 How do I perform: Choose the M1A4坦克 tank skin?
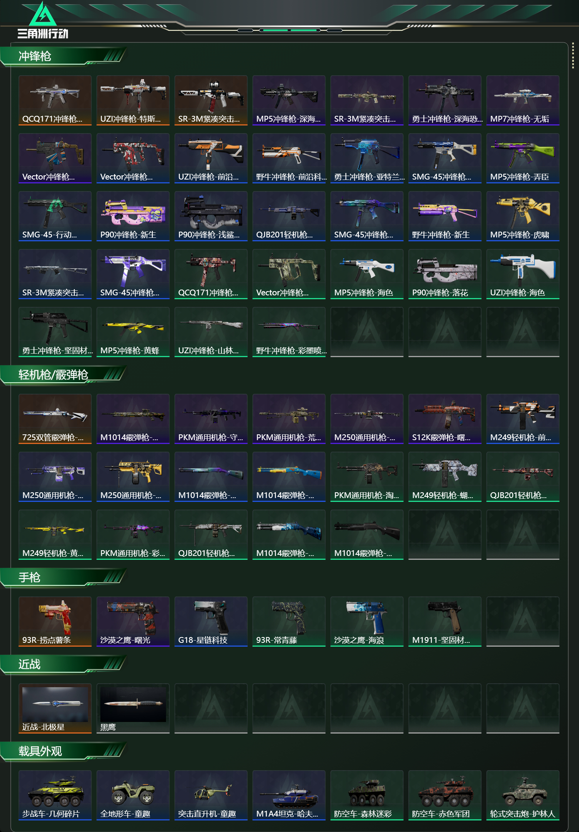[289, 795]
